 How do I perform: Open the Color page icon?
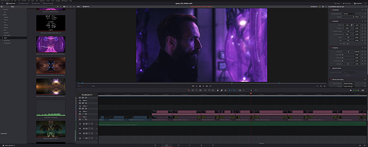[x=190, y=145]
